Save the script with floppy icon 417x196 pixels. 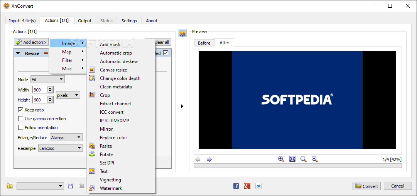tap(71, 186)
